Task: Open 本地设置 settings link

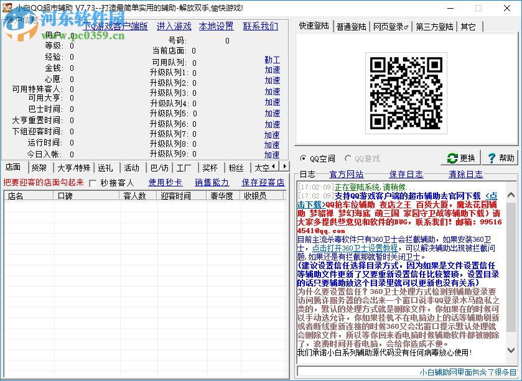Action: coord(216,27)
